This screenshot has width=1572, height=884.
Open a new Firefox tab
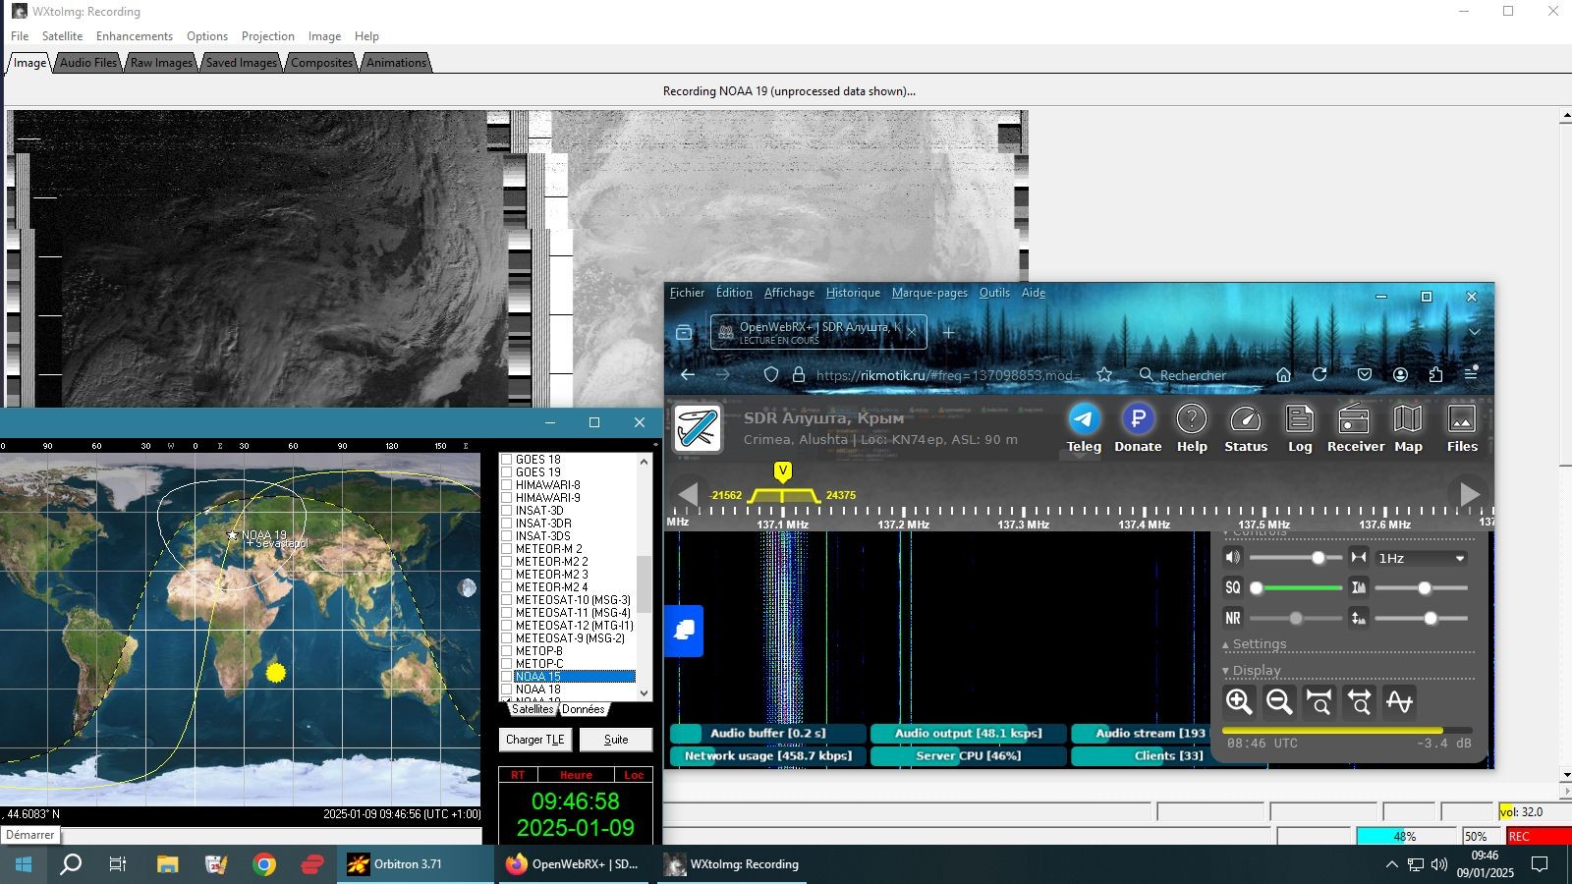click(949, 332)
